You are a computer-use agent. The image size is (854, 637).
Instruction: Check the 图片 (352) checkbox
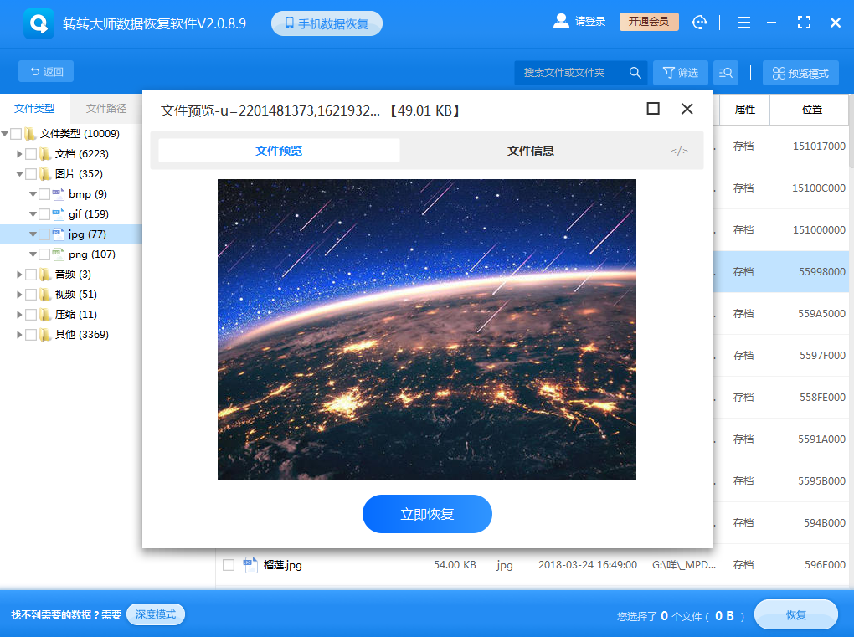(31, 173)
